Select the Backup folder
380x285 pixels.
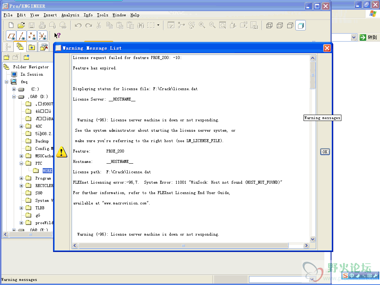(x=42, y=141)
